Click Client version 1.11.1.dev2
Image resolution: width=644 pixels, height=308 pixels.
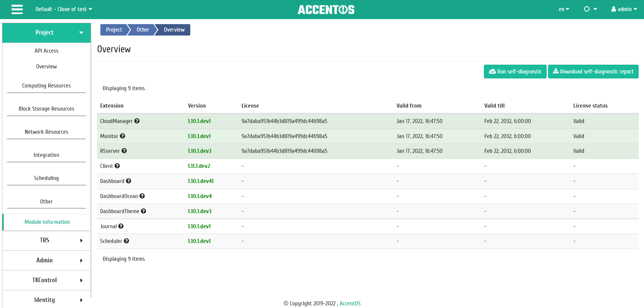click(199, 166)
